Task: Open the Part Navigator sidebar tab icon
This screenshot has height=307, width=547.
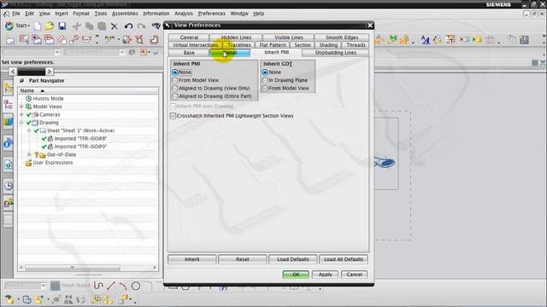Action: pos(8,105)
